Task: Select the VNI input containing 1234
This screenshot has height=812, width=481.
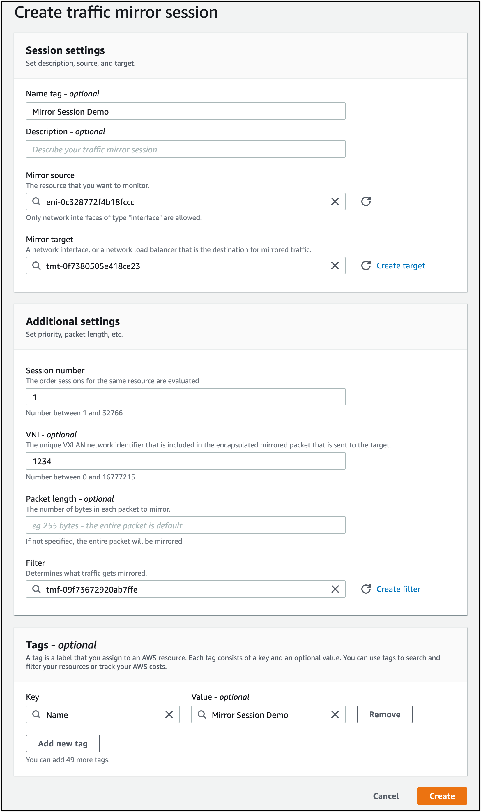Action: 185,461
